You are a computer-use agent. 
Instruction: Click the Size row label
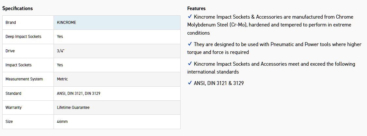click(9, 122)
